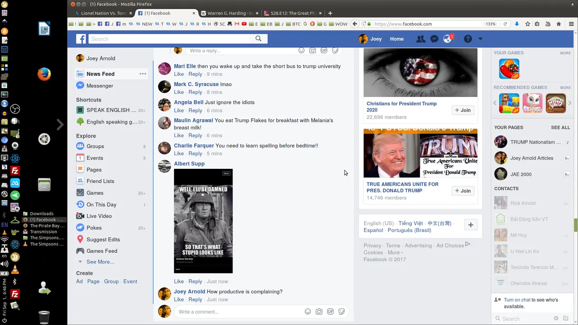Expand the account settings arrow in header

(480, 39)
